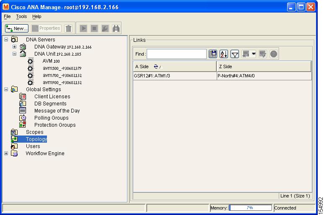Click the Stop (square) toolbar icon

point(94,28)
